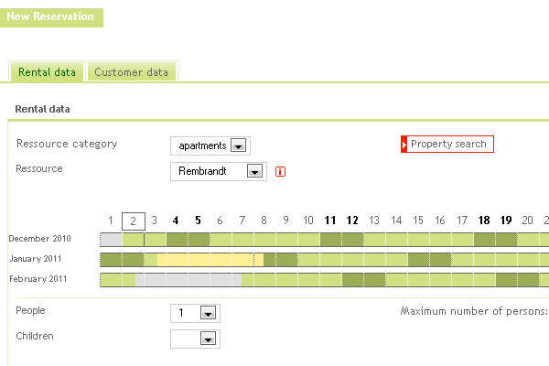Click January 2011 cell under day 15
Image resolution: width=549 pixels, height=366 pixels.
click(419, 260)
